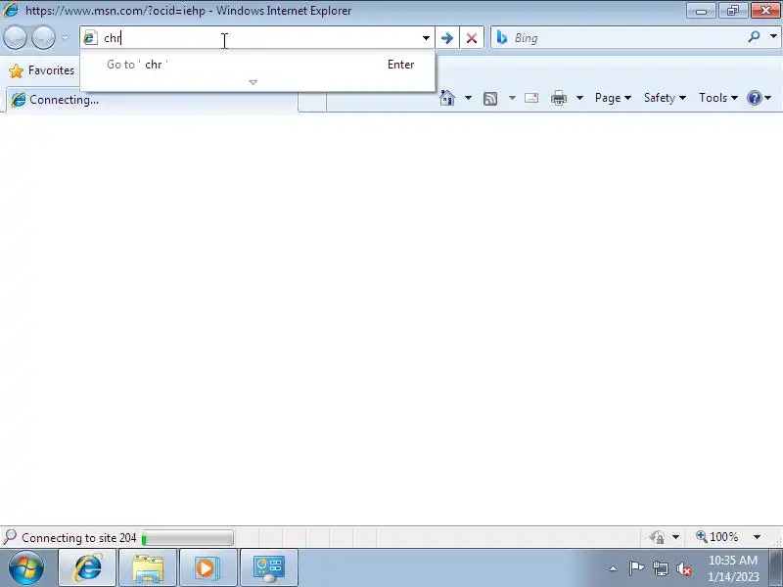The width and height of the screenshot is (783, 587).
Task: Click the network tray icon
Action: pos(660,568)
